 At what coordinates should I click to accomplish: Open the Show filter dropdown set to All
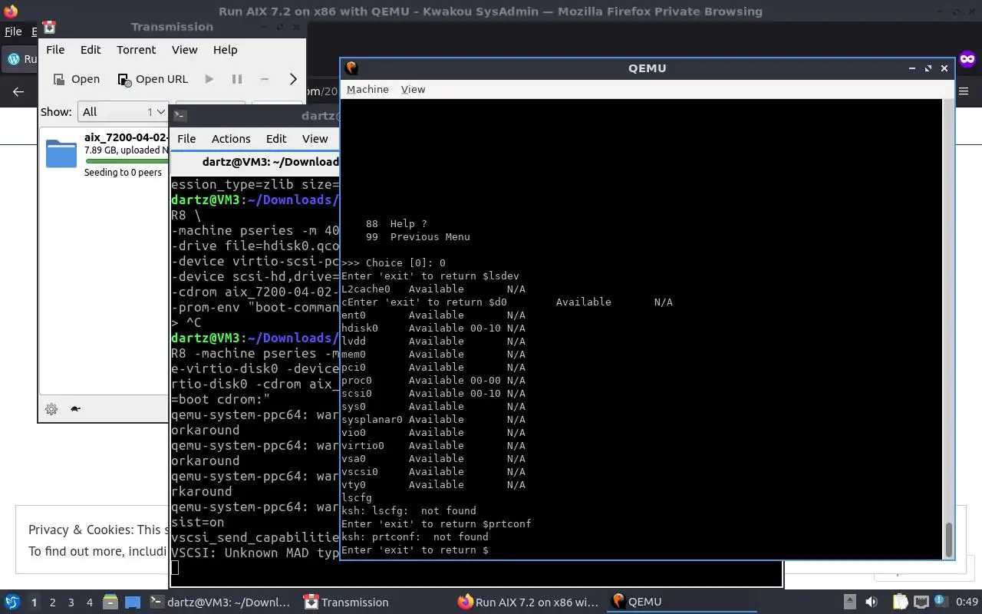pyautogui.click(x=123, y=112)
